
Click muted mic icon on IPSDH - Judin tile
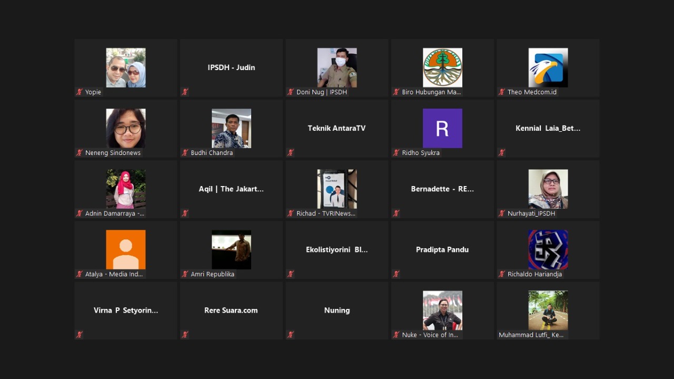(x=185, y=92)
